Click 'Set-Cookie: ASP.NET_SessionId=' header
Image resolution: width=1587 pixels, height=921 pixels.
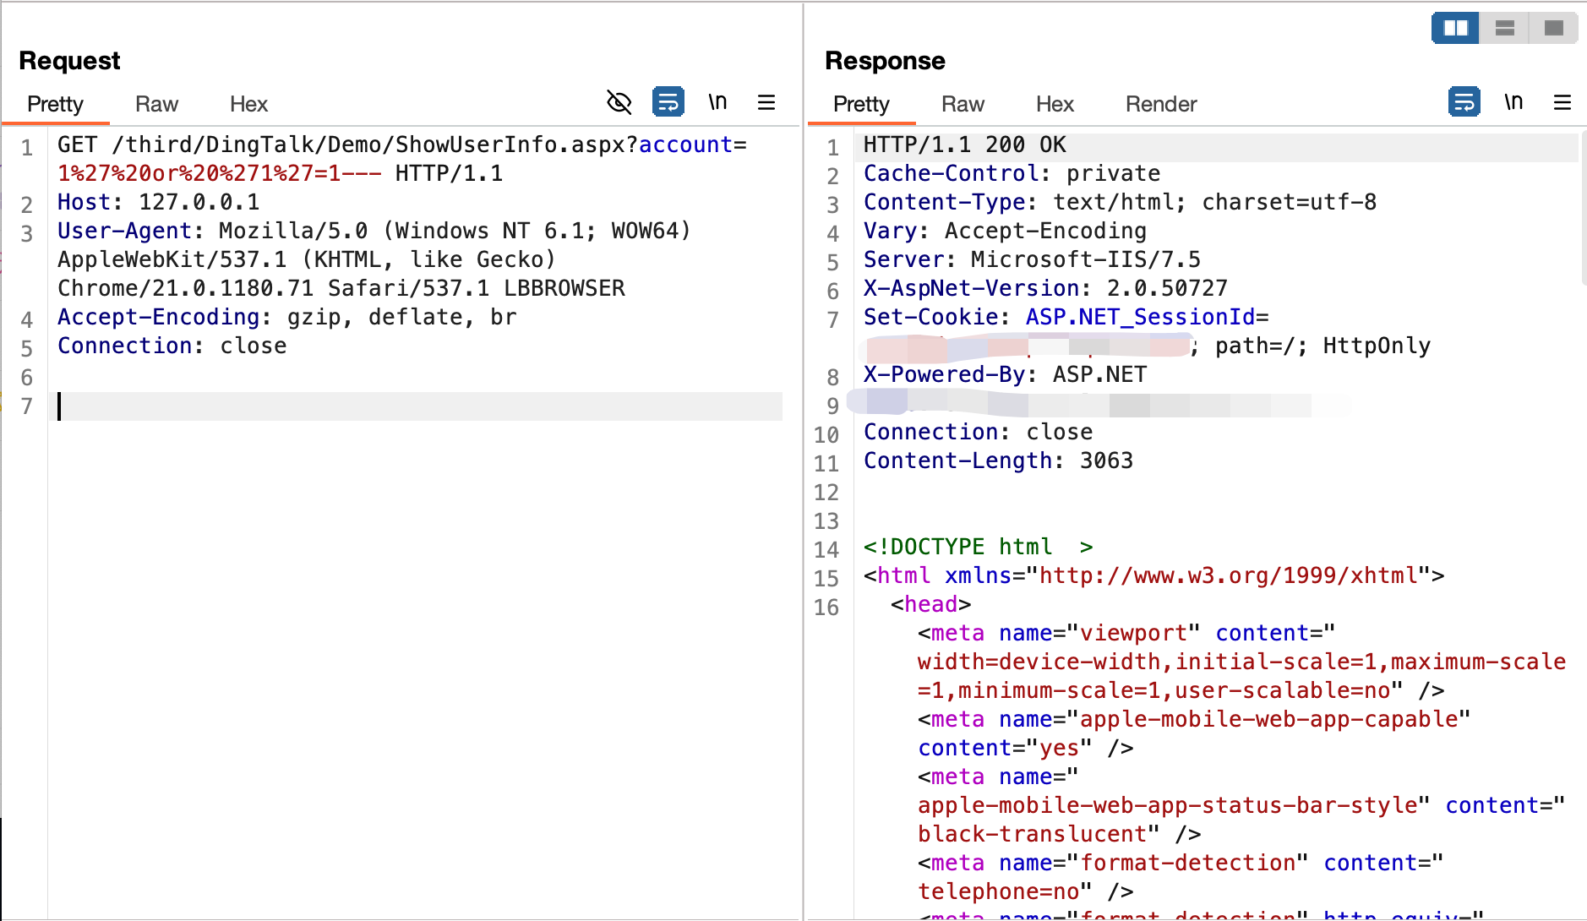pos(1066,317)
